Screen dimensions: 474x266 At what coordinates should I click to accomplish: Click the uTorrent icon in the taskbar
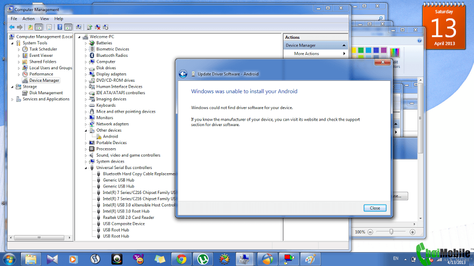point(202,259)
